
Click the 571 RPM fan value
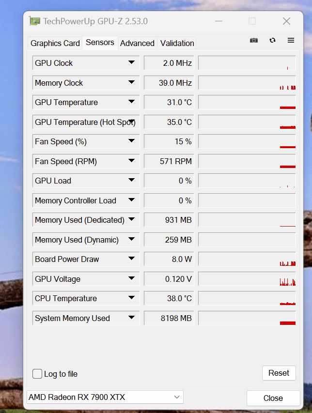[x=169, y=161]
